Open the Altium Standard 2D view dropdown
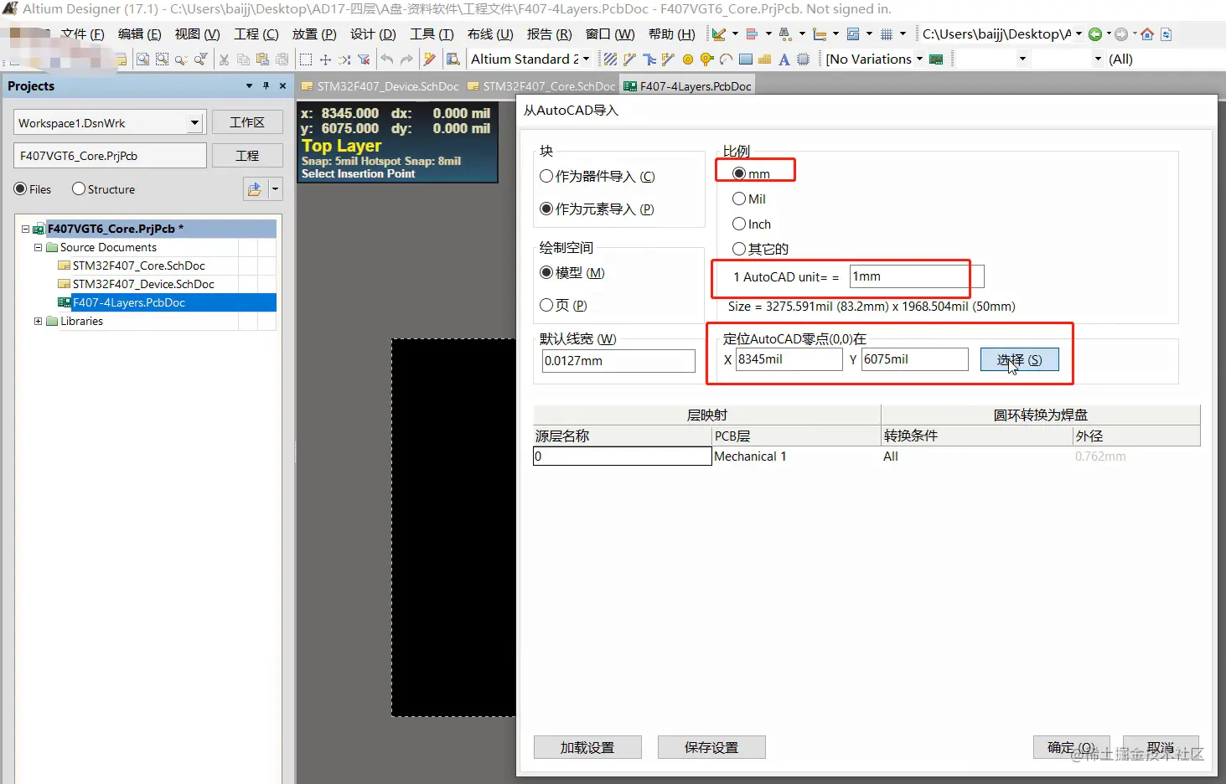The height and width of the screenshot is (784, 1226). coord(586,59)
